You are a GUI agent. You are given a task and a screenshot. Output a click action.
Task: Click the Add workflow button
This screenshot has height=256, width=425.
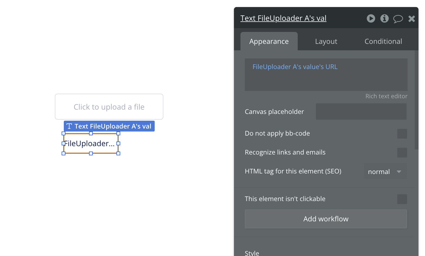(x=326, y=219)
